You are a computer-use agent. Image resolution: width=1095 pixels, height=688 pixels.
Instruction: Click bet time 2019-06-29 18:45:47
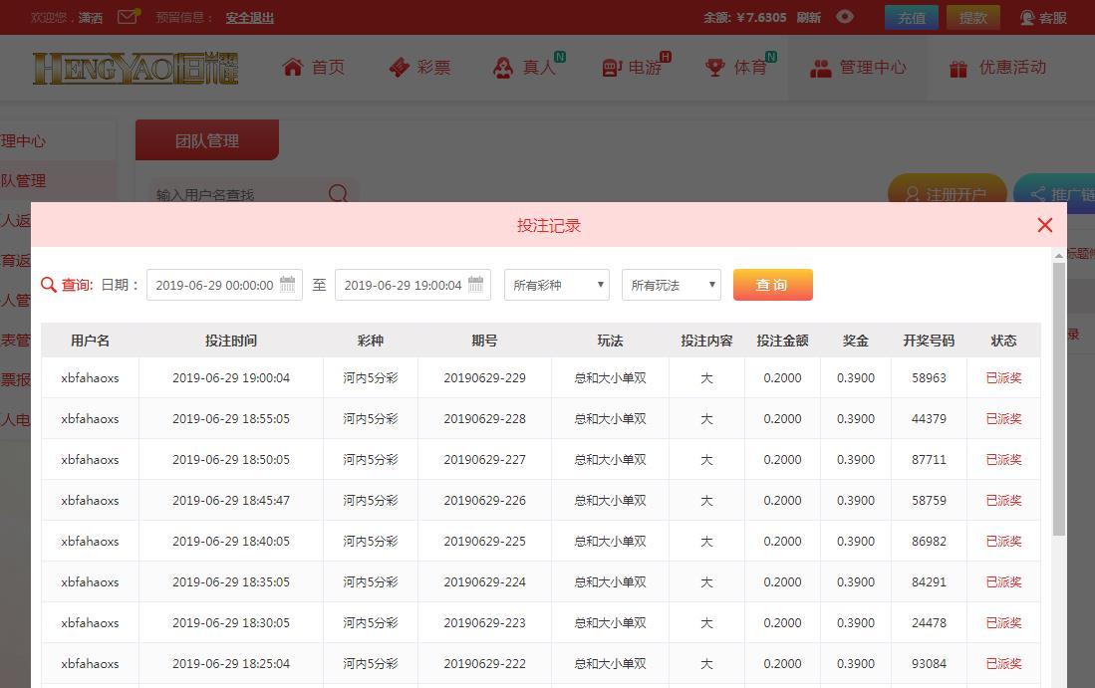click(x=231, y=500)
